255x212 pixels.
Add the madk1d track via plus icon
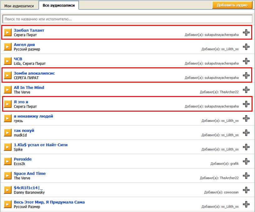click(246, 133)
